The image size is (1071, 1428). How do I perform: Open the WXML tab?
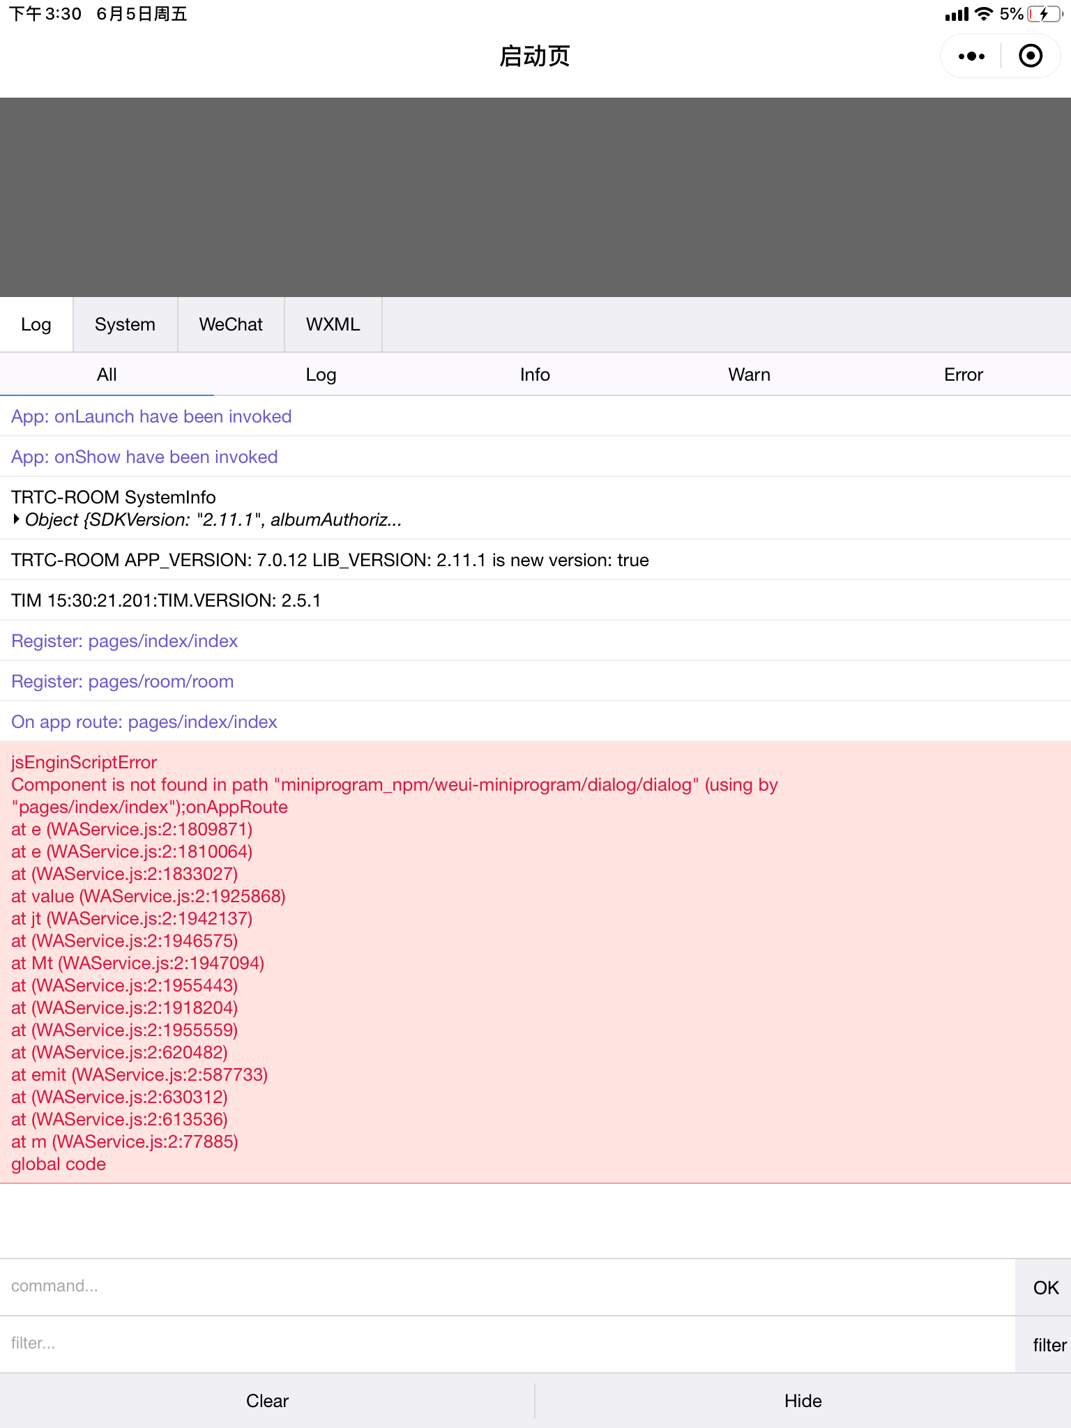333,324
